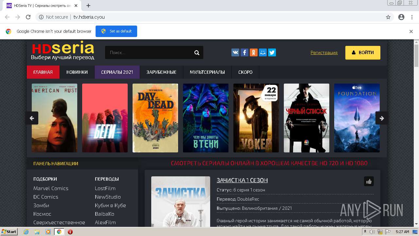Open the VK social icon
The width and height of the screenshot is (419, 236).
point(235,52)
